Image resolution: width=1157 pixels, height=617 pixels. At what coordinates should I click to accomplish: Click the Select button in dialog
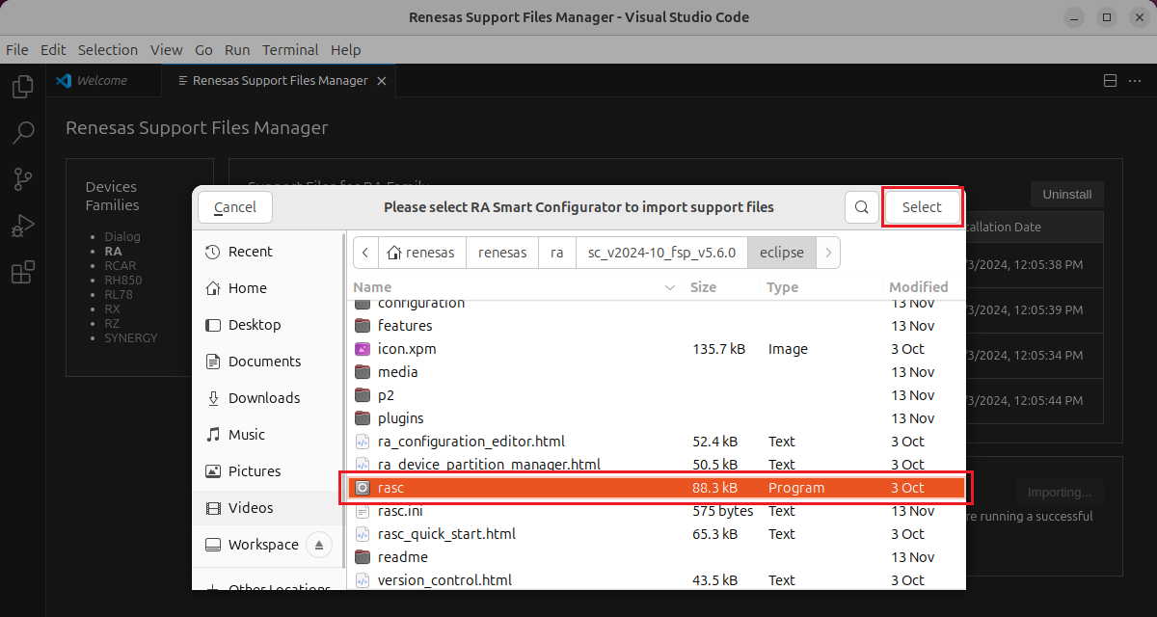click(x=922, y=206)
